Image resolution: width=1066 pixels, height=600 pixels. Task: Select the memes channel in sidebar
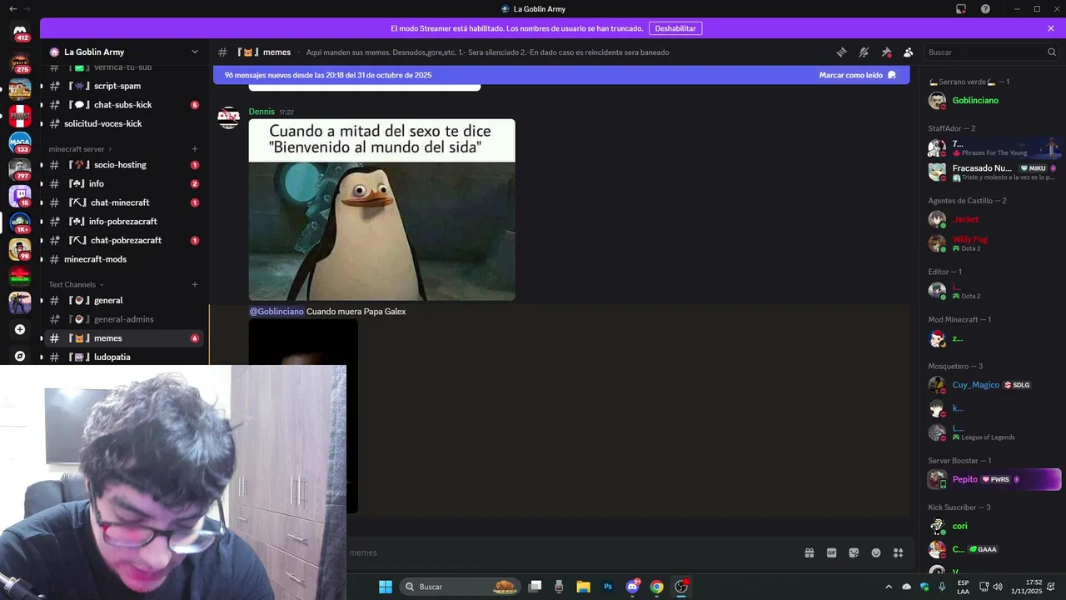coord(125,338)
